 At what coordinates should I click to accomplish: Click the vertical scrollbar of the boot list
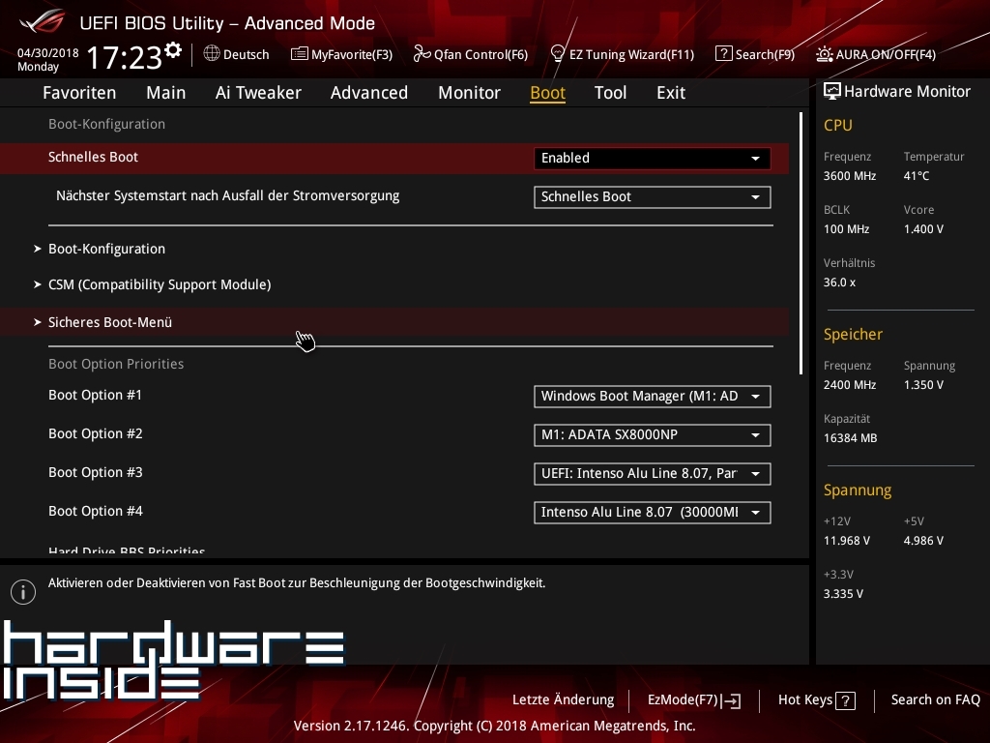point(801,242)
